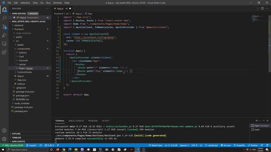Screen dimensions: 271x152
Task: Click the Windows Start button
Action: pos(3,149)
